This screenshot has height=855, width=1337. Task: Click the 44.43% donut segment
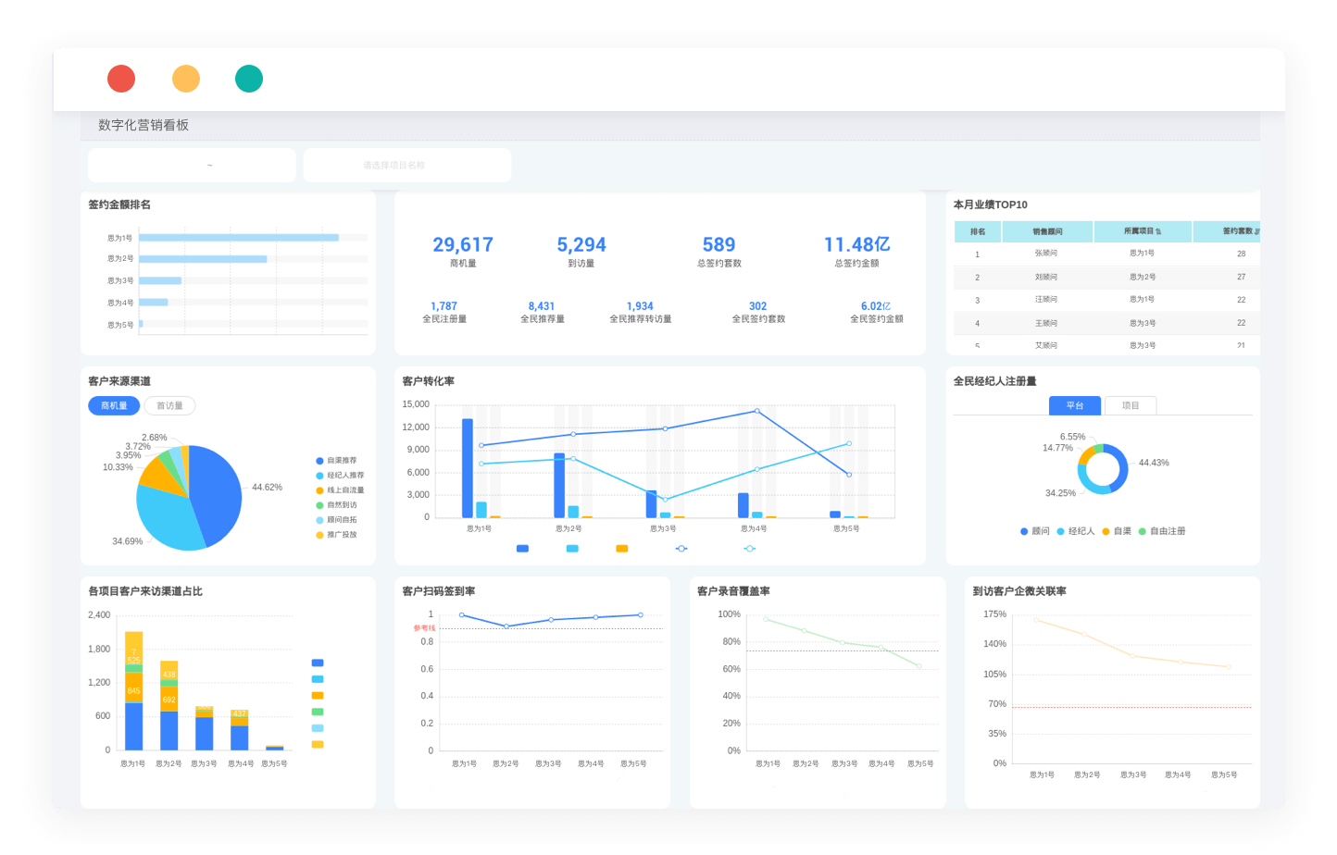tap(1123, 467)
